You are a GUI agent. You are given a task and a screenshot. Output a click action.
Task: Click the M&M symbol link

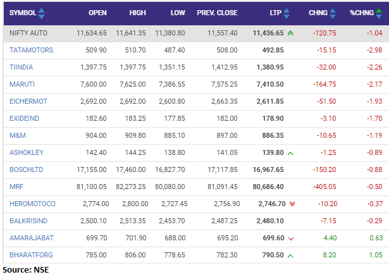point(18,135)
